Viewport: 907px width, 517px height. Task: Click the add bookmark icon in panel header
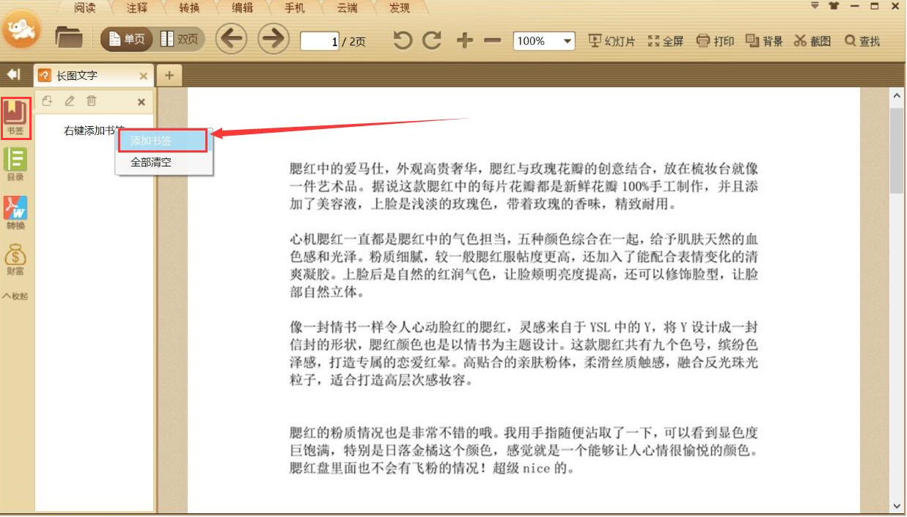click(x=47, y=101)
